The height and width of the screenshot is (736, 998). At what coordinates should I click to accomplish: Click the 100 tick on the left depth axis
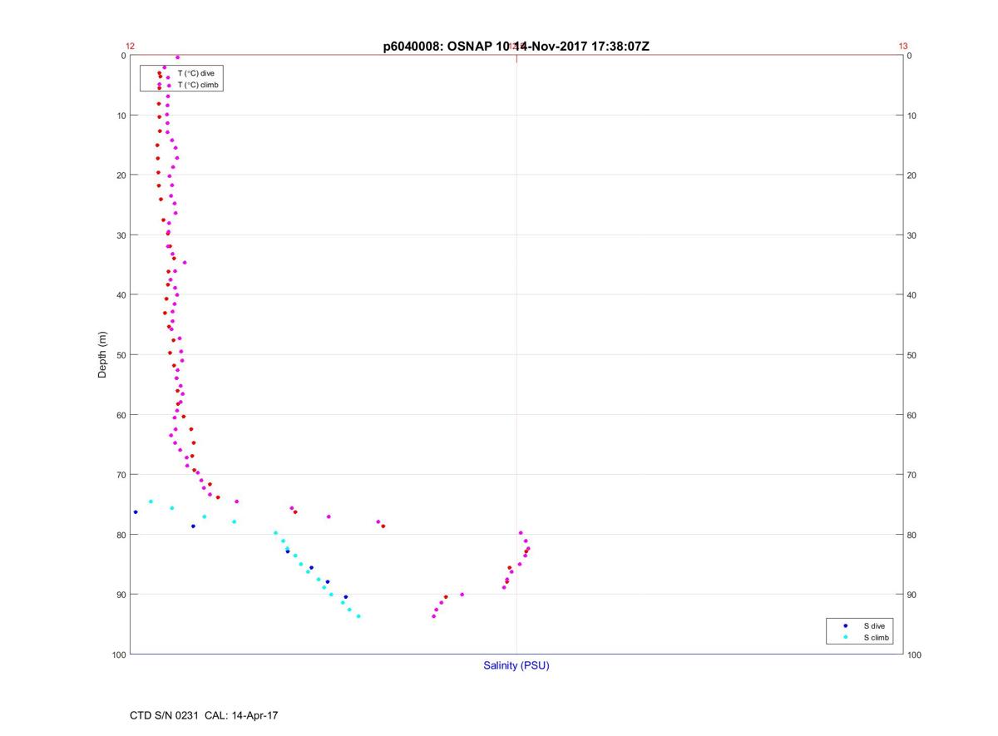point(117,654)
